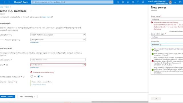The width and height of the screenshot is (183, 103).
Task: Show the info tooltip next to Resource group
Action: coord(19,40)
